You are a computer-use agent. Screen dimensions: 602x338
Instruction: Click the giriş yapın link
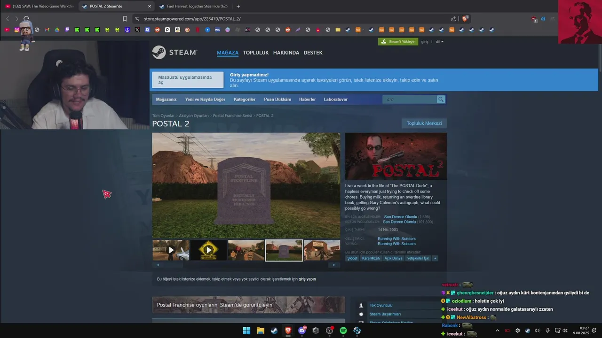307,279
